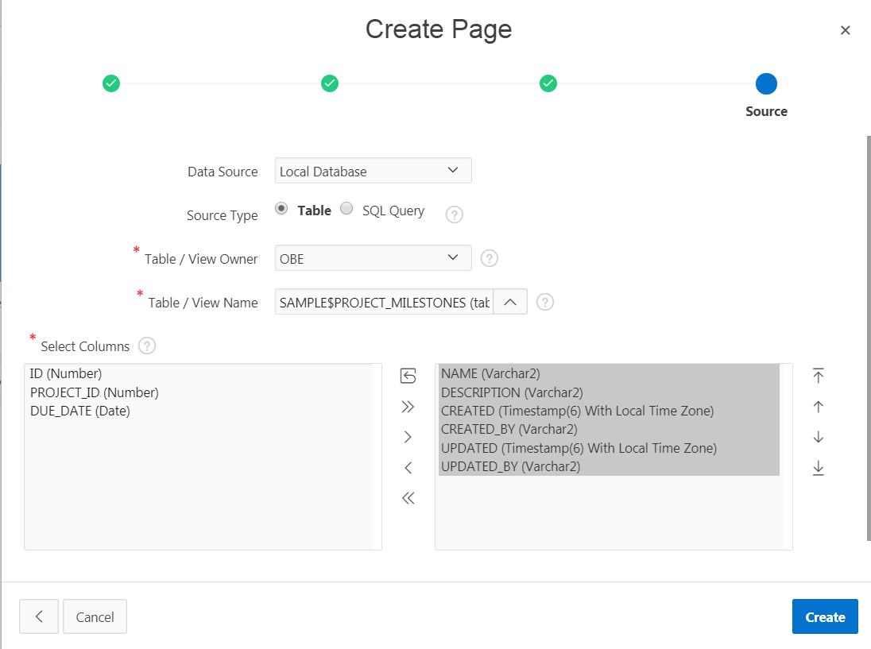The width and height of the screenshot is (871, 649).
Task: Select DESCRIPTION (Varchar2) column
Action: point(609,392)
